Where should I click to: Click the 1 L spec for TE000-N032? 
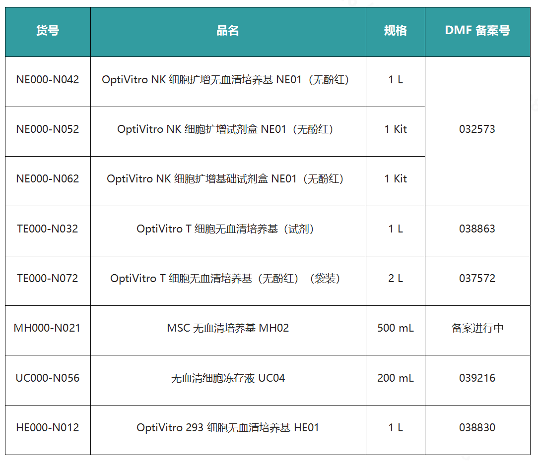[396, 229]
